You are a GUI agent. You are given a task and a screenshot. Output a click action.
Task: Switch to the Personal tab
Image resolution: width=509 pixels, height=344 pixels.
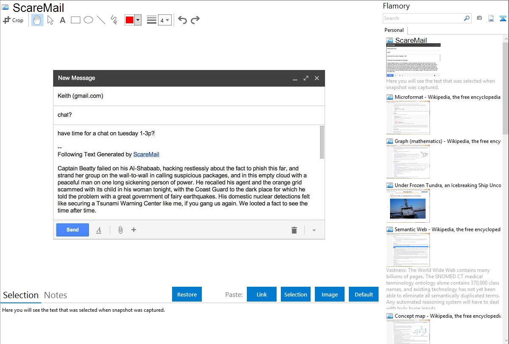[394, 30]
